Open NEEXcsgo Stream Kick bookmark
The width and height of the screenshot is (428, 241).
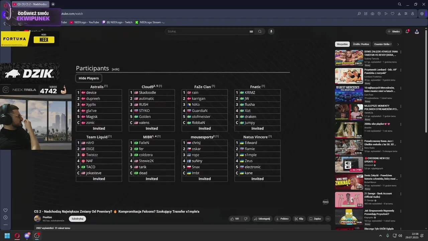pyautogui.click(x=150, y=22)
